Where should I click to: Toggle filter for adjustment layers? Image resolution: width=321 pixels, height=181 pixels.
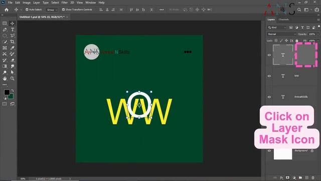tap(296, 28)
